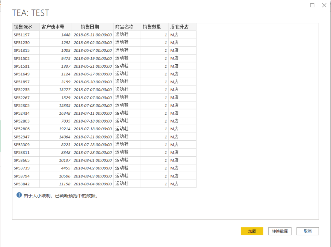Click cell SP53739
This screenshot has height=247, width=331.
[x=26, y=168]
